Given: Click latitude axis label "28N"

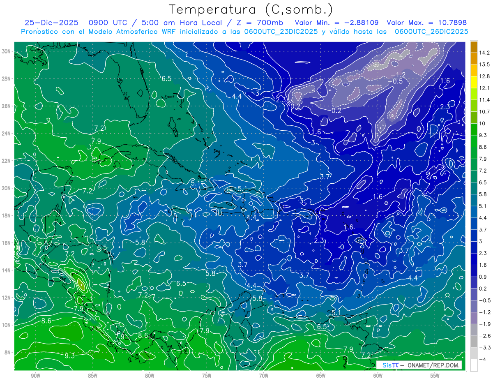Looking at the screenshot, I should point(6,79).
